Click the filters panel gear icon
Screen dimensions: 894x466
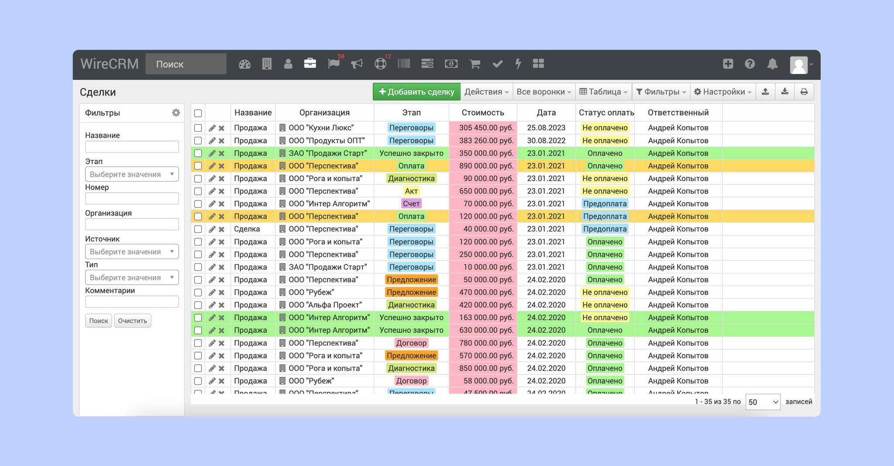tap(175, 113)
